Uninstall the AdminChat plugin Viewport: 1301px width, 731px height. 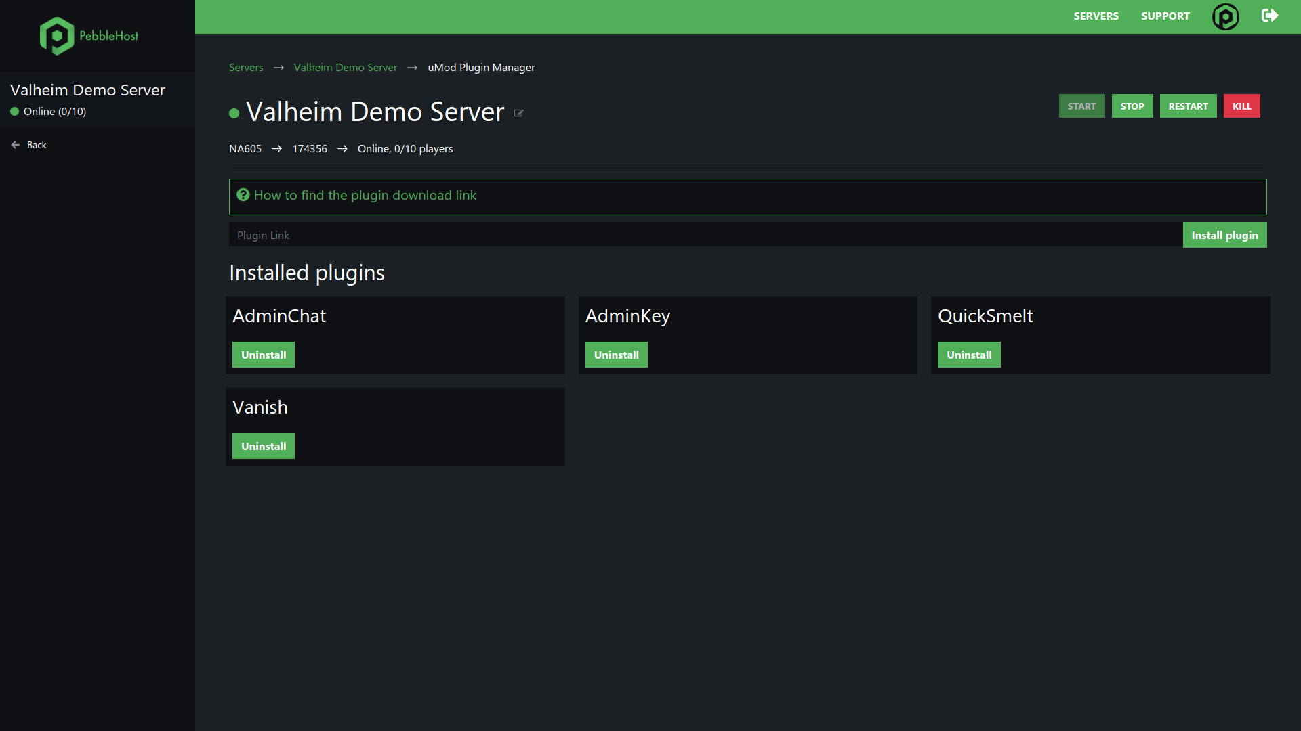264,355
